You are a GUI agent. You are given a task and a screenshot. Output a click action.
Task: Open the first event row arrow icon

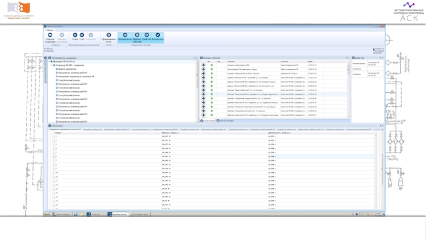[x=203, y=65]
